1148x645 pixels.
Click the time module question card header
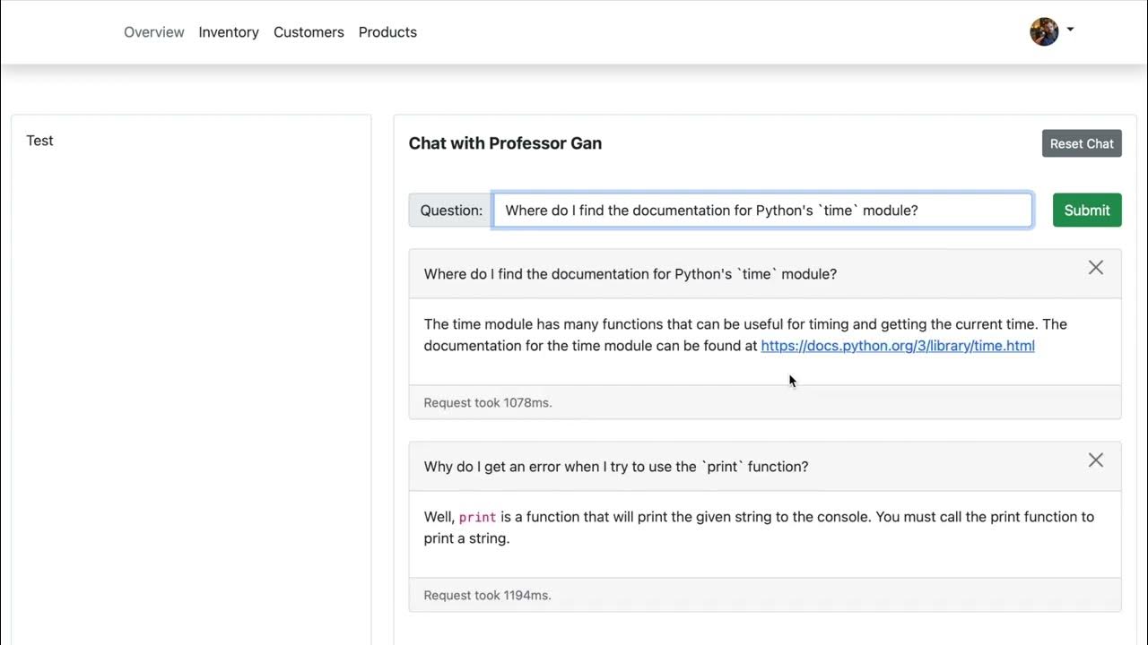click(631, 274)
